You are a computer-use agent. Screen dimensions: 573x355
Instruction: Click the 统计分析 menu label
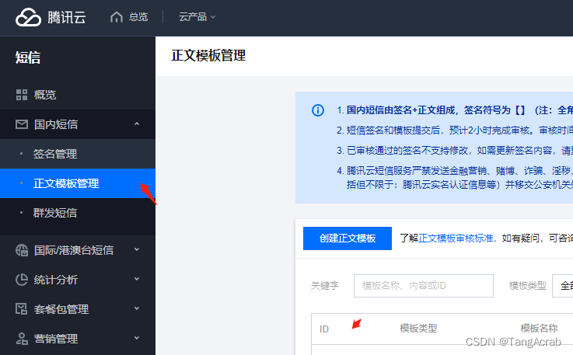tap(56, 280)
